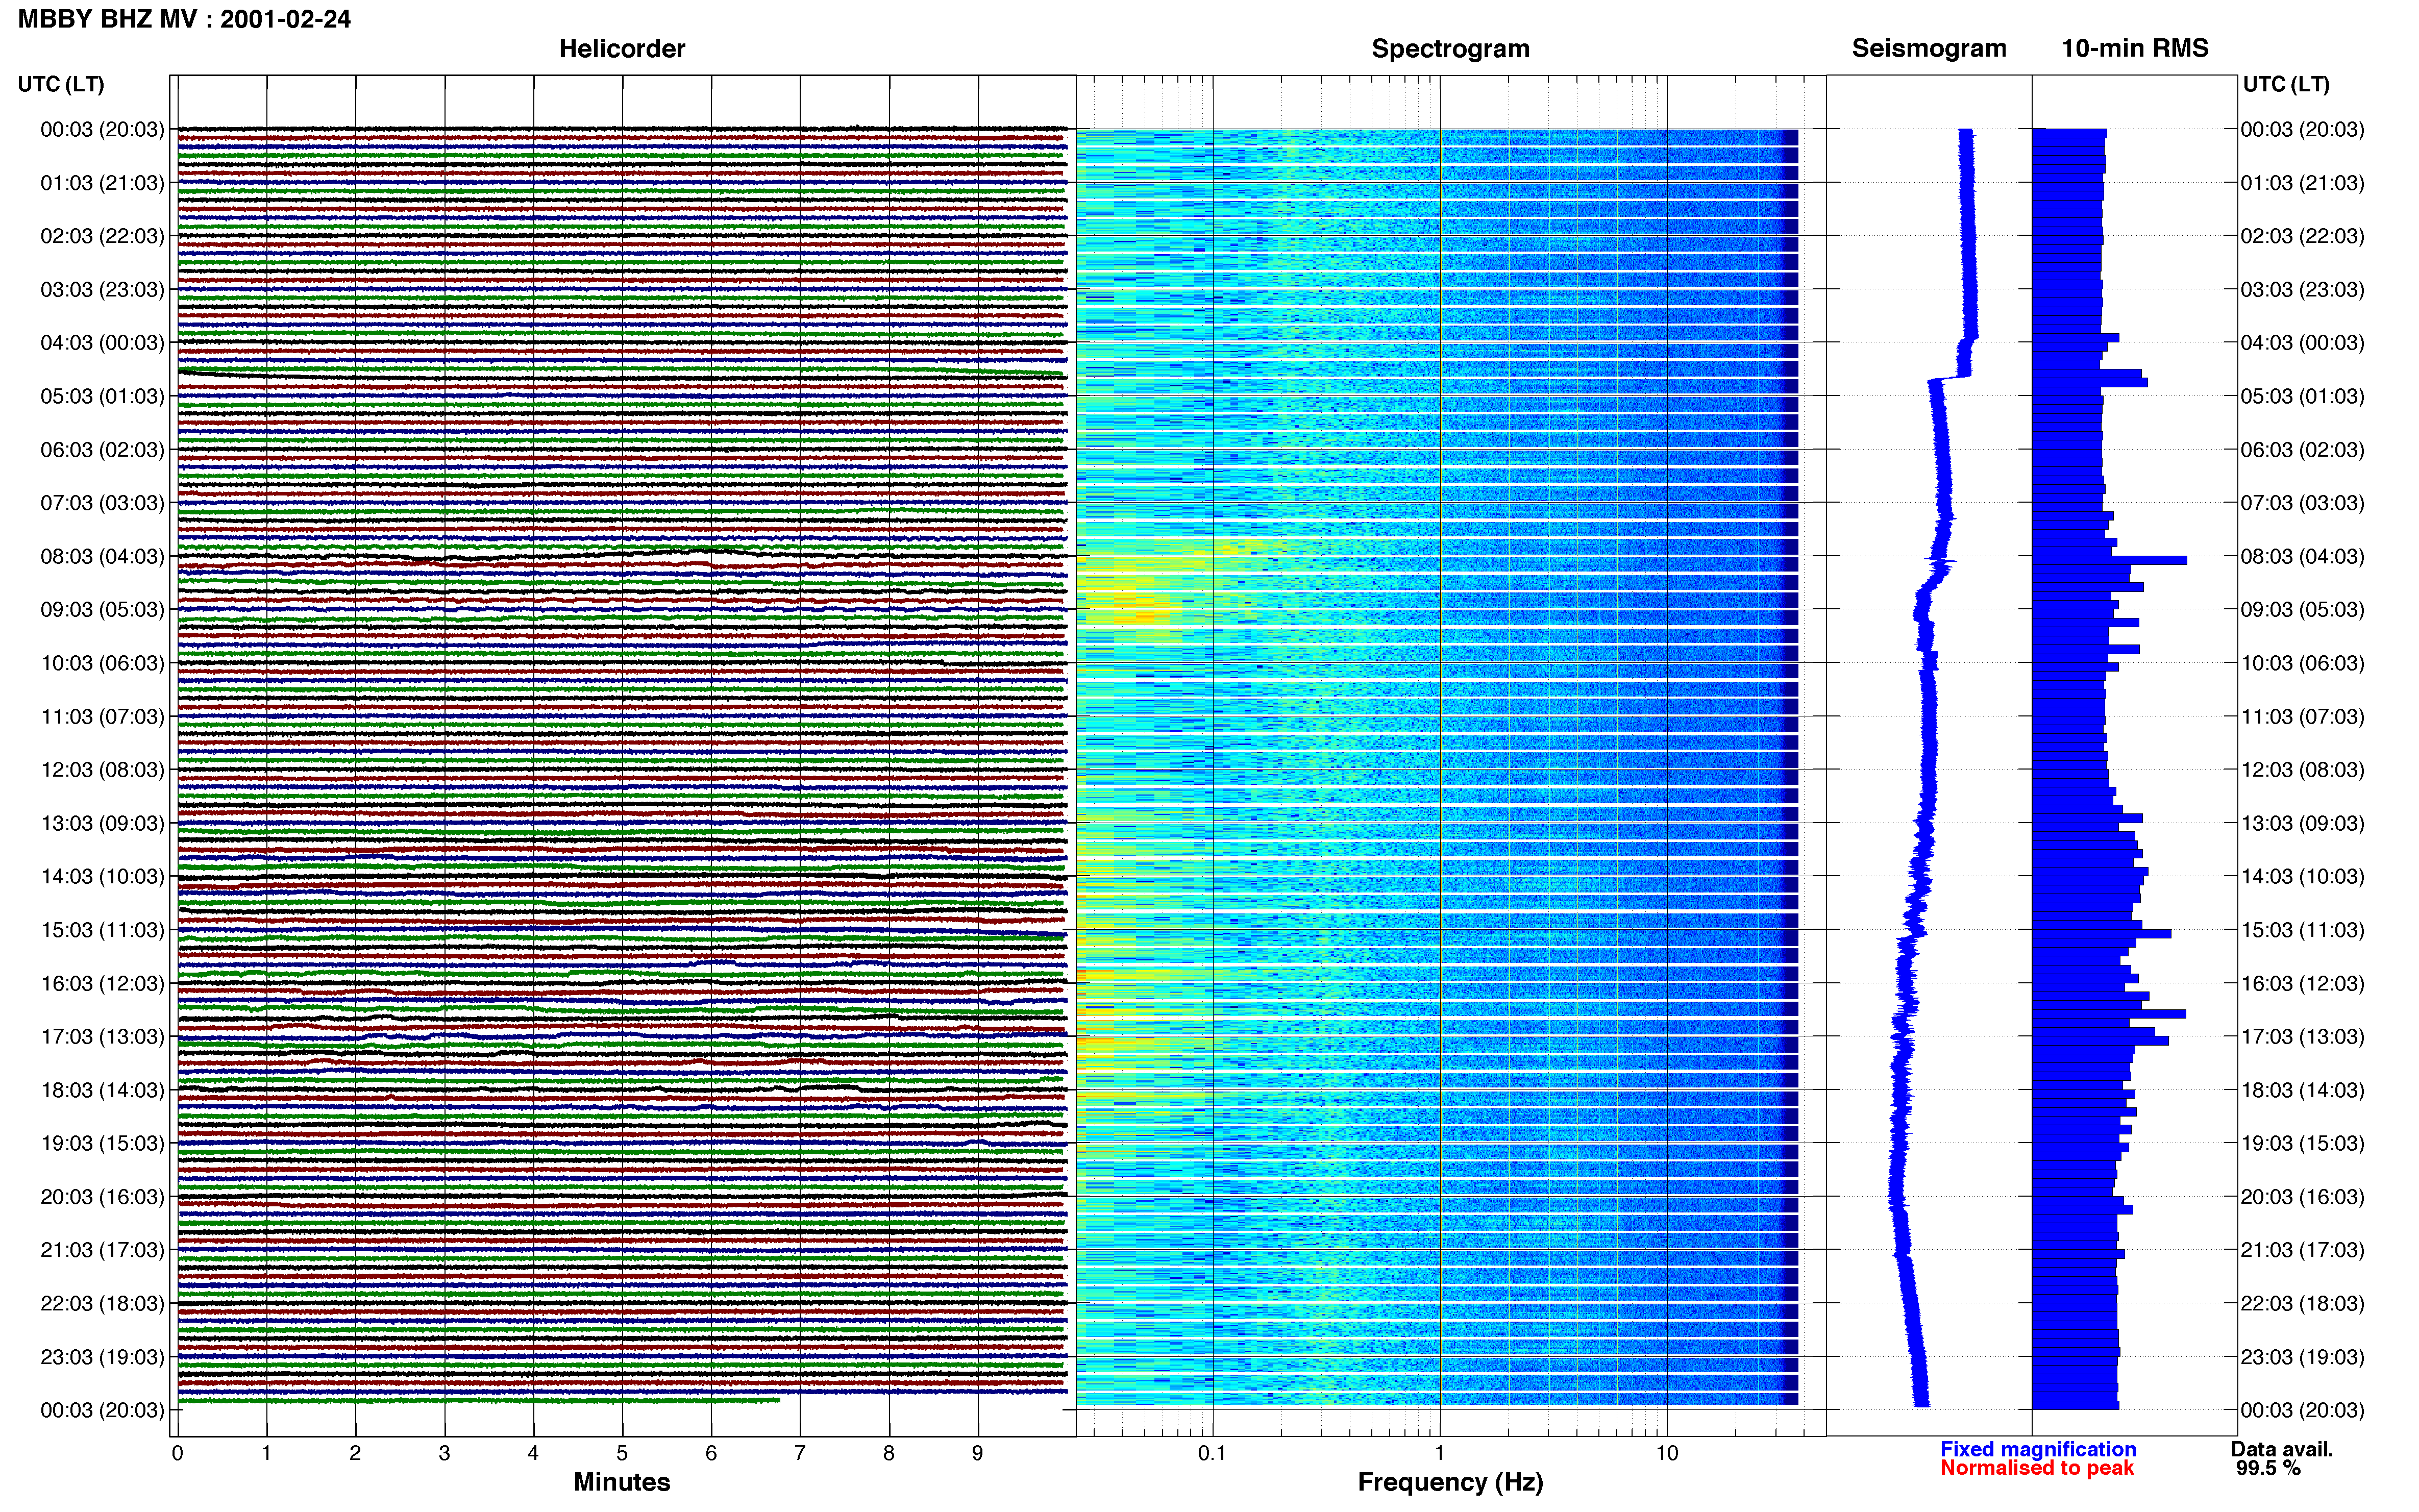2419x1512 pixels.
Task: Click the 0.1 frequency tick label
Action: 1212,1453
